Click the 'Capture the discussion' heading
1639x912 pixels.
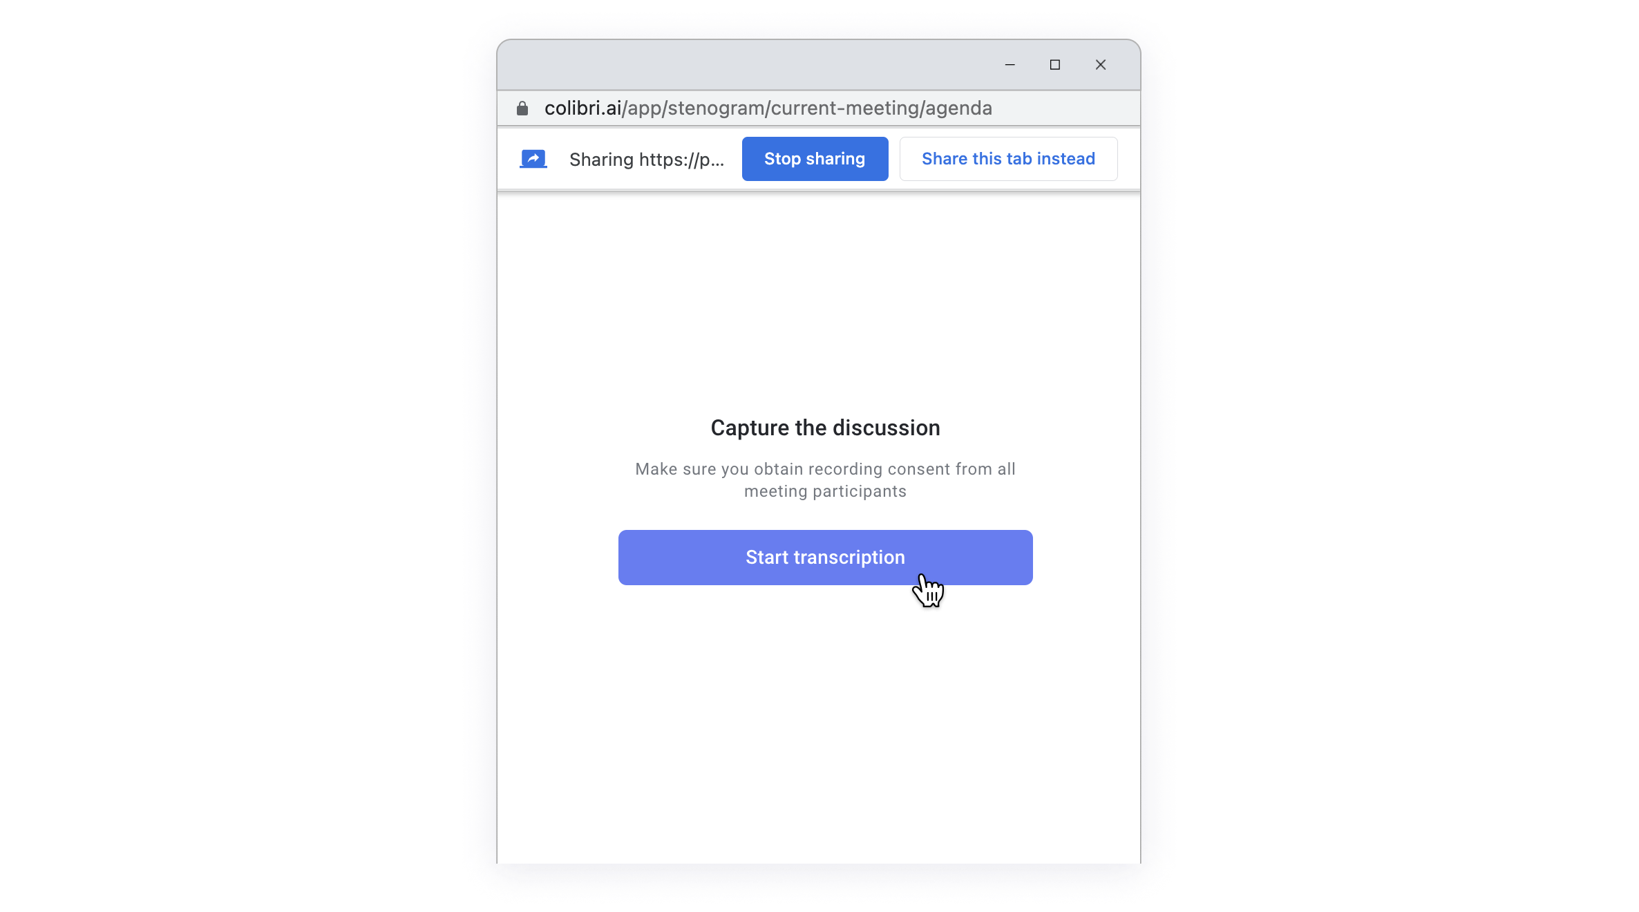coord(825,428)
